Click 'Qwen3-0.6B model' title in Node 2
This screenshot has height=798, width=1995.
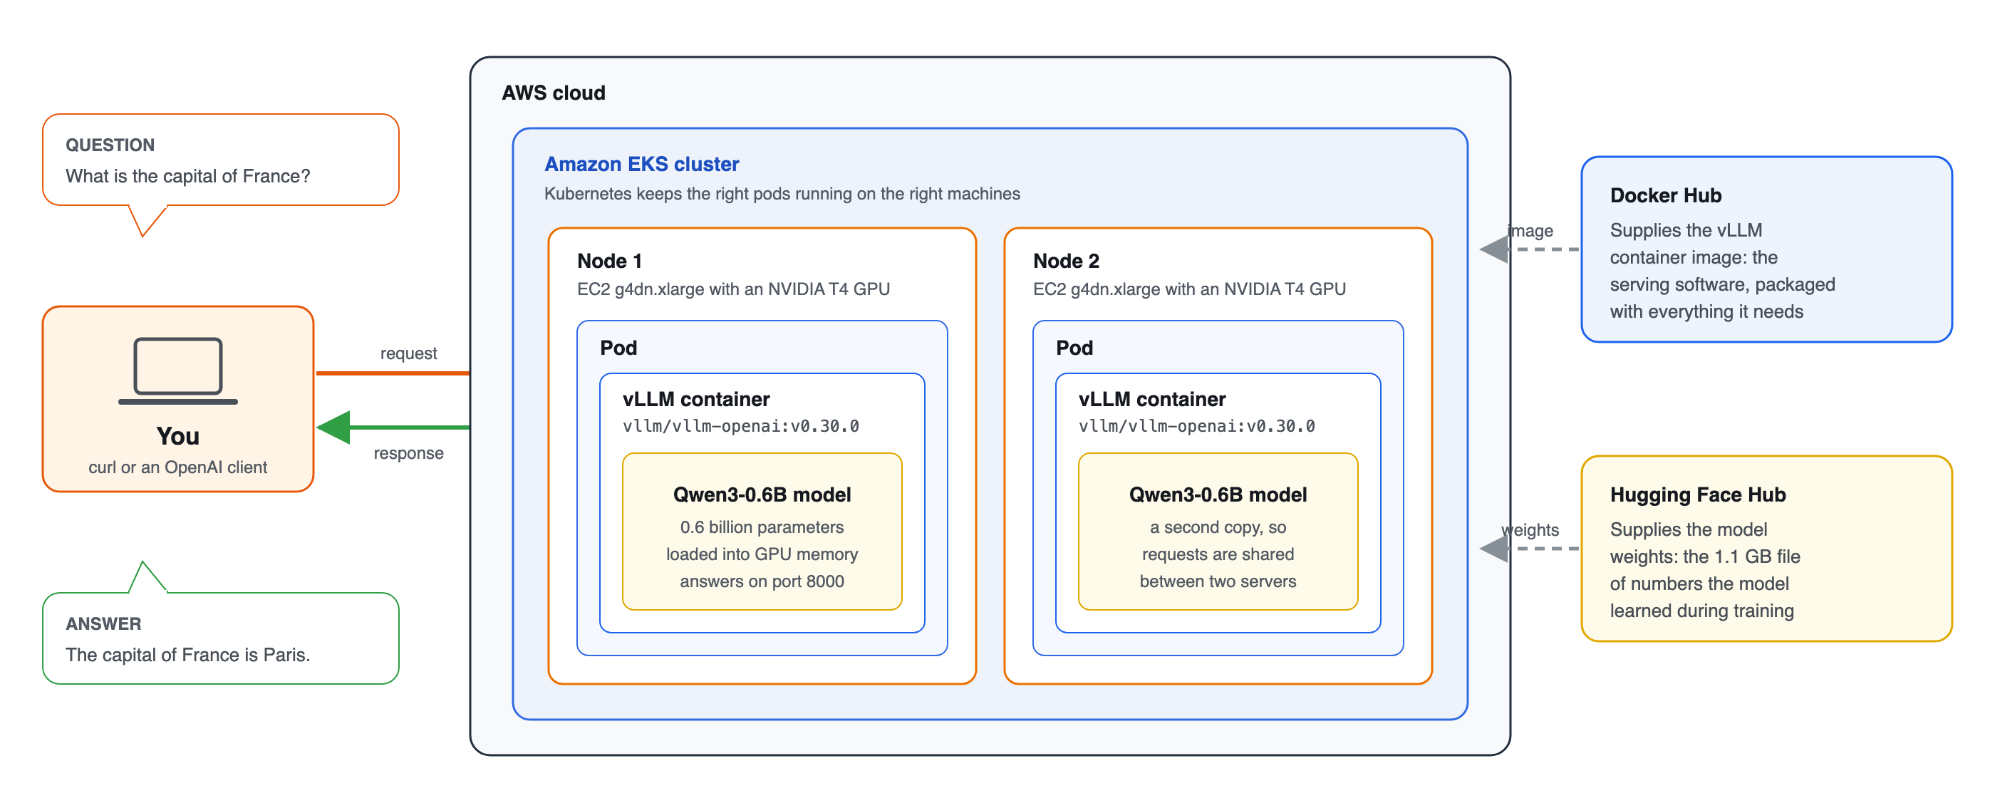1218,494
